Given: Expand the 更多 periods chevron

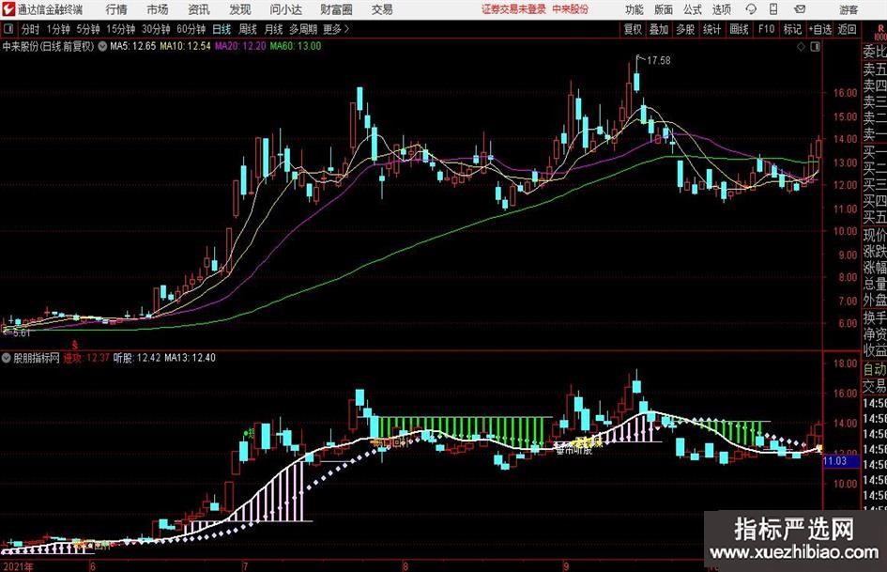Looking at the screenshot, I should (x=337, y=29).
